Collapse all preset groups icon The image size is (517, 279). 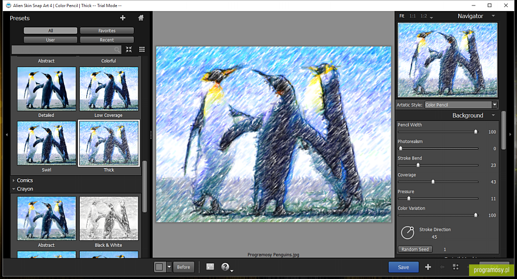pyautogui.click(x=129, y=49)
